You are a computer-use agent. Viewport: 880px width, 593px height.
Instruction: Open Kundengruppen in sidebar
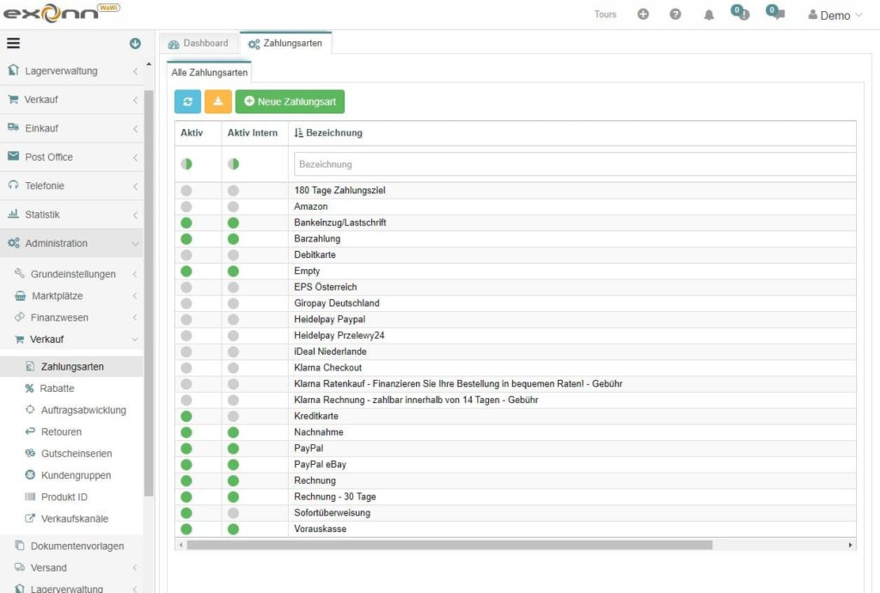(x=76, y=475)
